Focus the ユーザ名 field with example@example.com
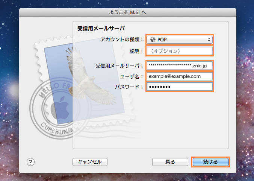The height and width of the screenshot is (181, 254). pos(180,76)
